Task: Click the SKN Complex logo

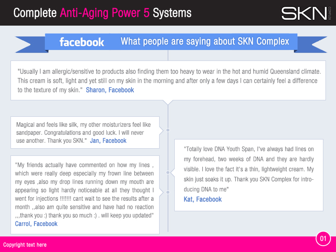Action: [x=307, y=13]
